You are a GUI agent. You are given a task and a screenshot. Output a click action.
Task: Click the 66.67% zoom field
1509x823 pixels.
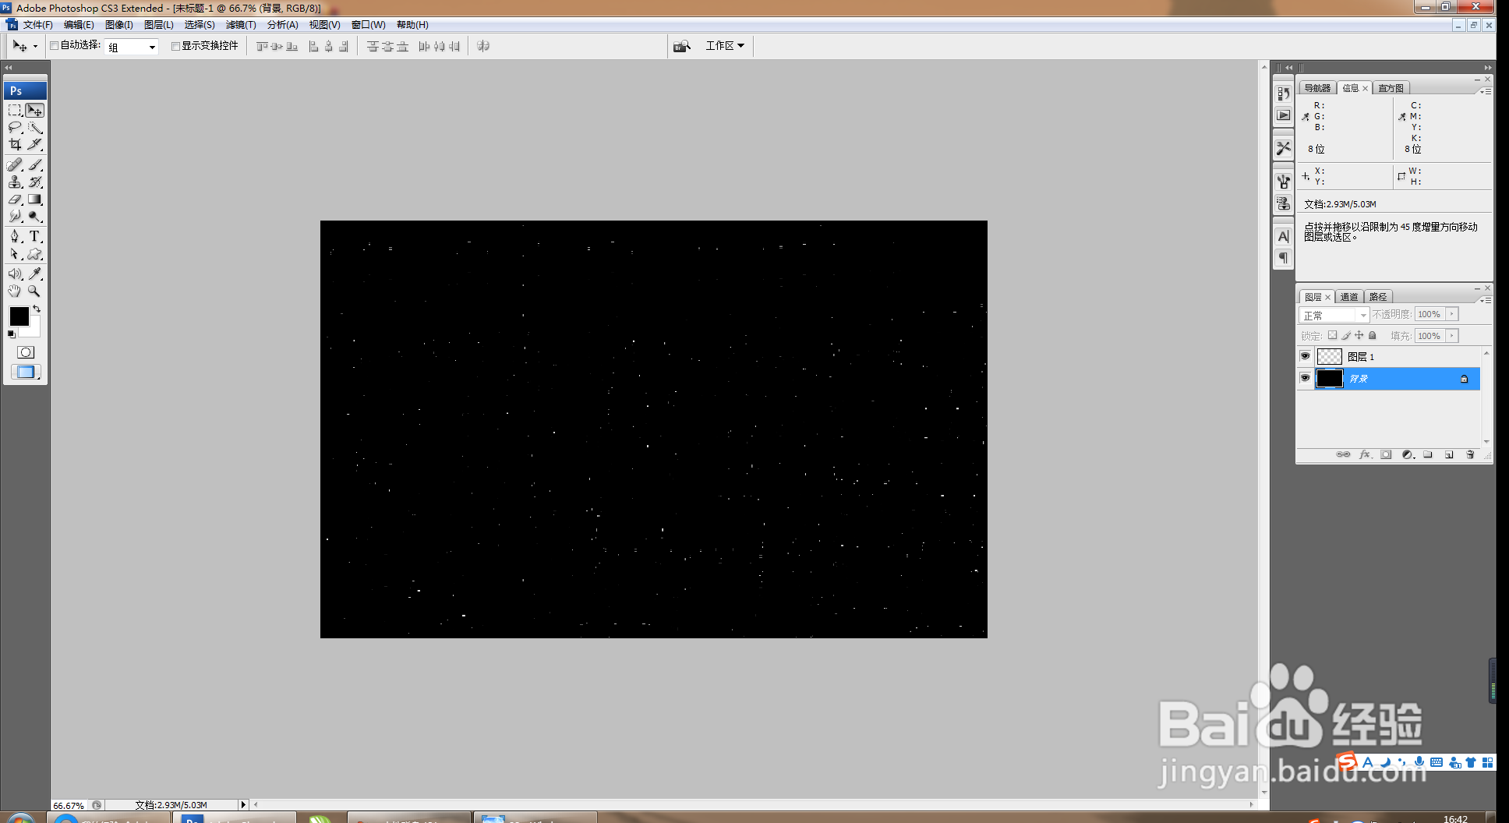pyautogui.click(x=69, y=805)
